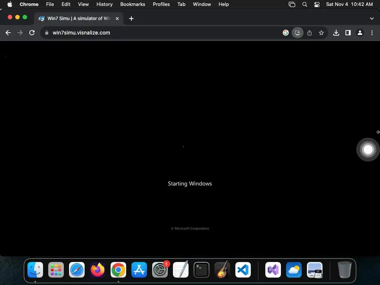Open the History menu
The width and height of the screenshot is (380, 285).
click(104, 4)
